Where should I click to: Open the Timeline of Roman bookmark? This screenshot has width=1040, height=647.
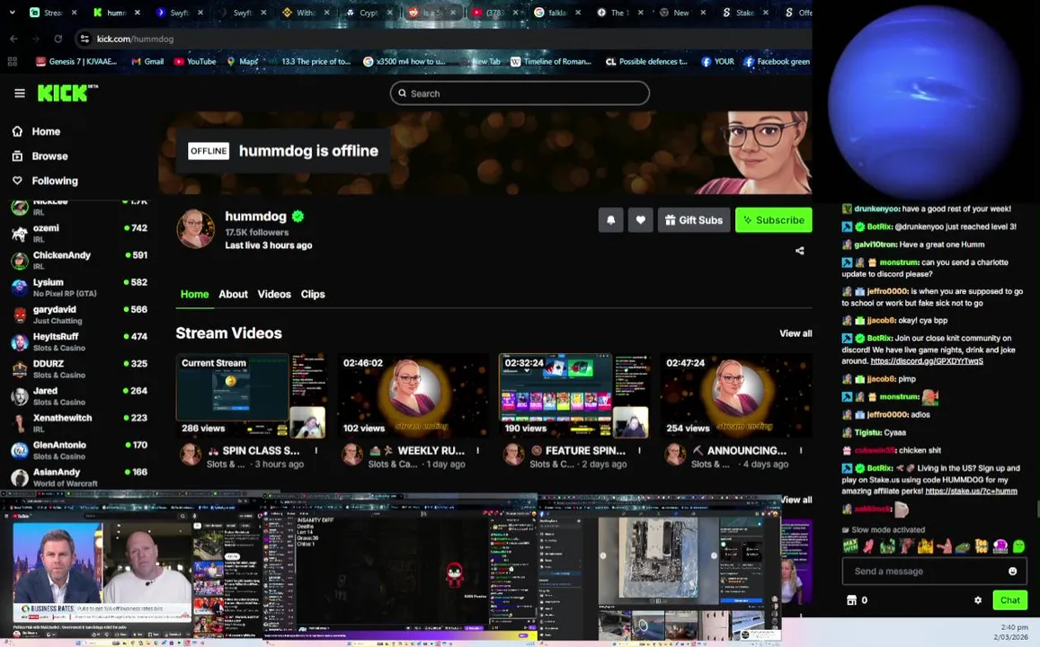pos(550,62)
